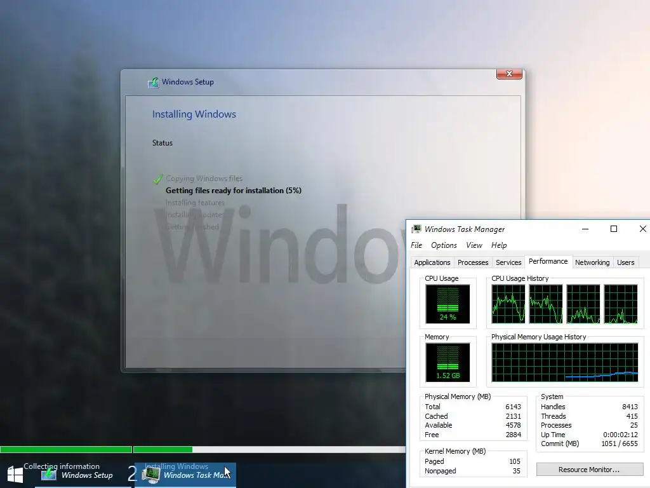The image size is (650, 488).
Task: Maximize the Windows Task Manager window
Action: point(614,229)
